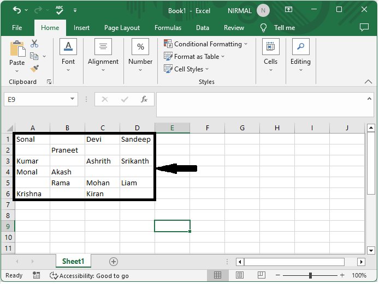The height and width of the screenshot is (284, 379).
Task: Click vertical scrollbar down arrow
Action: (x=371, y=250)
